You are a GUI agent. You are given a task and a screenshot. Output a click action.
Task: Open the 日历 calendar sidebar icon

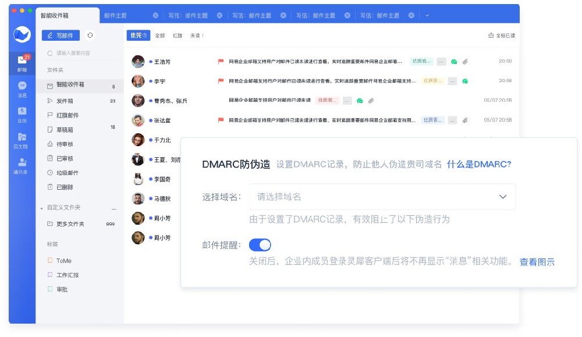point(22,114)
